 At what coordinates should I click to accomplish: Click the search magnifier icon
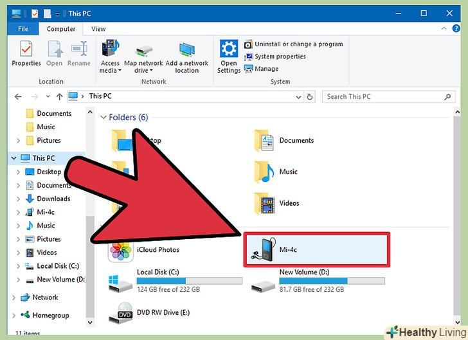(x=447, y=96)
